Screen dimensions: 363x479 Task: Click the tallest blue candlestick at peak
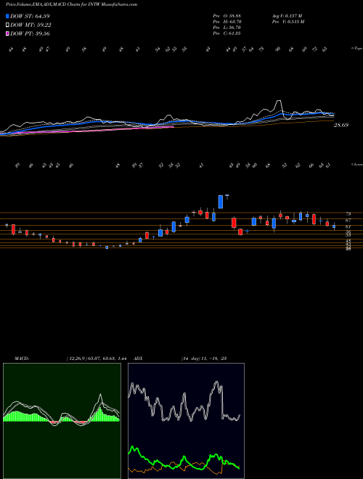(220, 202)
